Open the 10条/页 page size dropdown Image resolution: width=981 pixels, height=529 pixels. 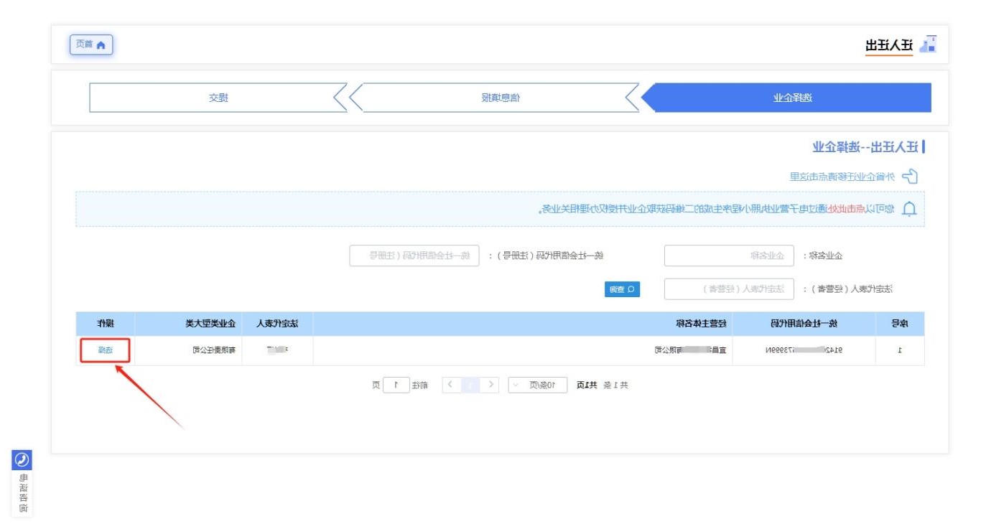[538, 385]
